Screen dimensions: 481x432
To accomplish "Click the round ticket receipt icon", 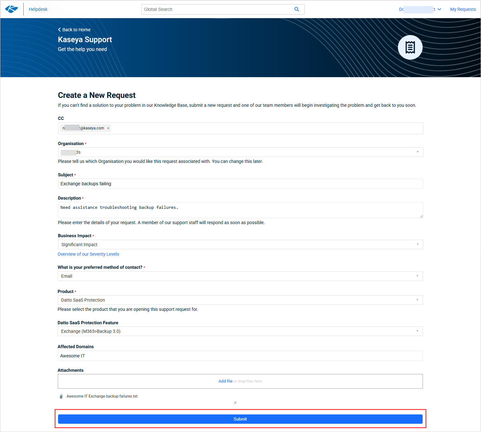I will coord(410,47).
